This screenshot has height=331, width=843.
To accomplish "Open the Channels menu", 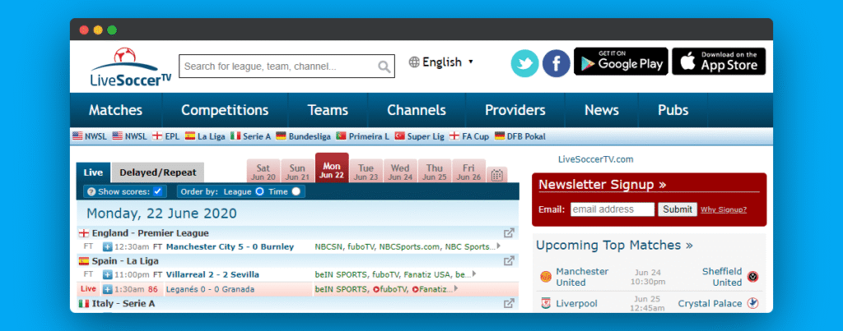I will pyautogui.click(x=417, y=110).
